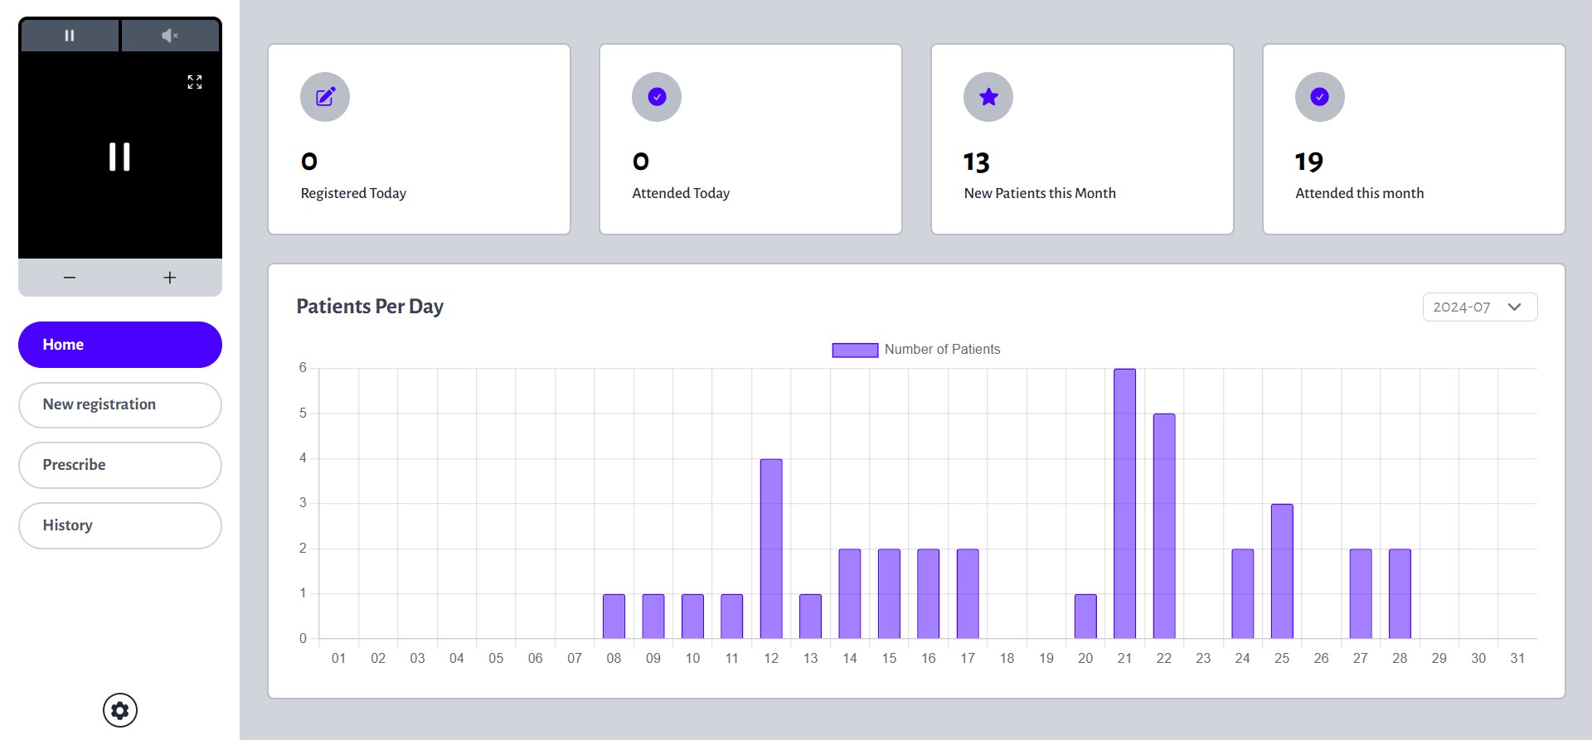Image resolution: width=1592 pixels, height=740 pixels.
Task: Go to the Home page
Action: tap(120, 345)
